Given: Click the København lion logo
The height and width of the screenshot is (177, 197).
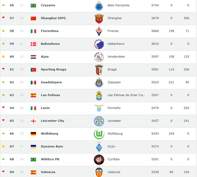Looking at the screenshot, I should 99,44.
